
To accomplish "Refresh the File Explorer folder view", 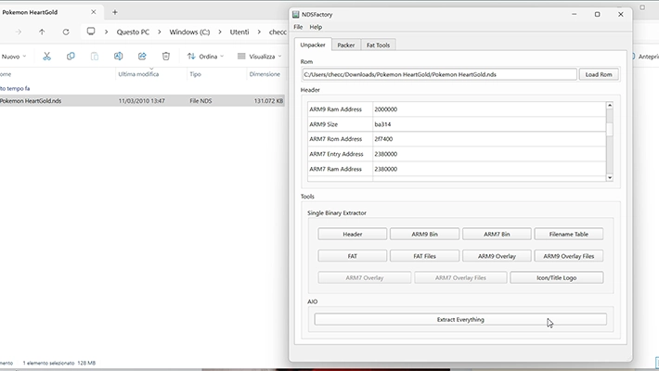I will [66, 32].
